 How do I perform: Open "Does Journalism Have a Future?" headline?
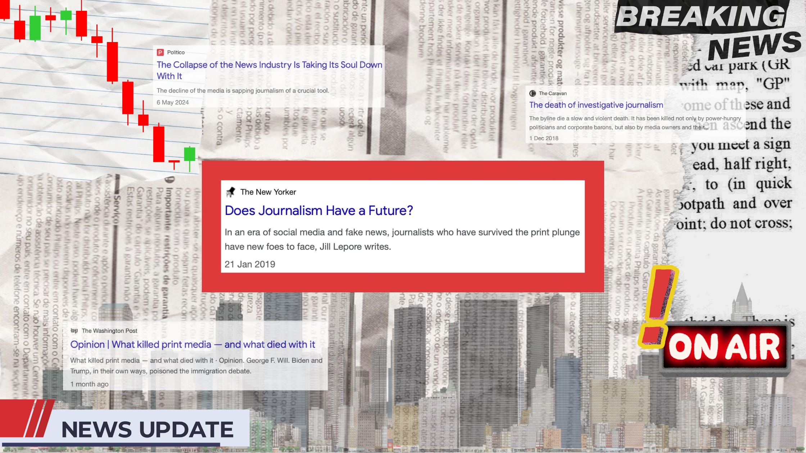coord(318,211)
